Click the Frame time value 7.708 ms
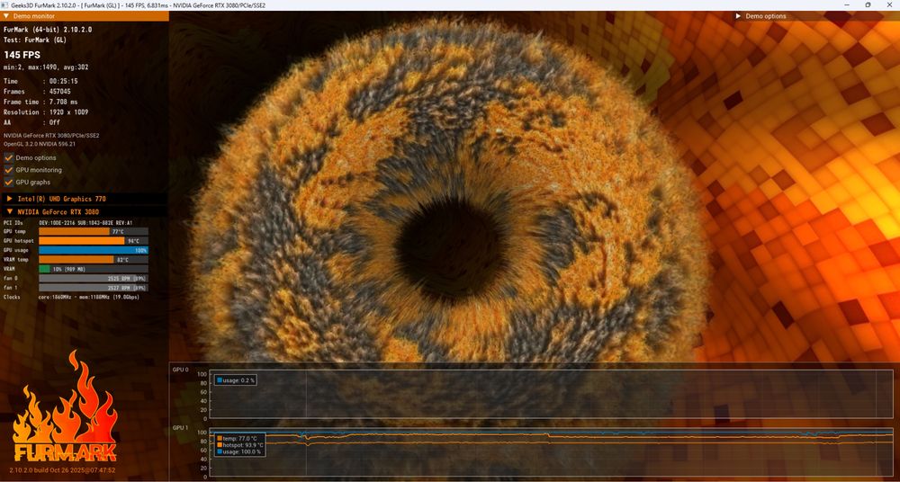The image size is (900, 482). coord(63,102)
